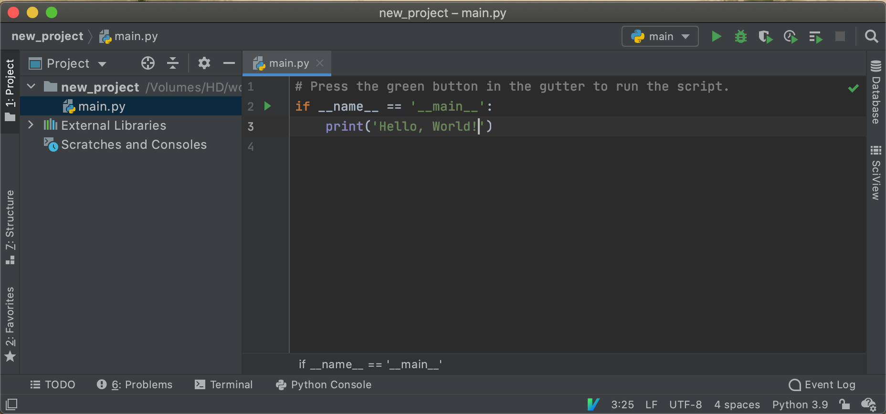Open Project panel settings gear
The width and height of the screenshot is (886, 414).
click(x=204, y=63)
